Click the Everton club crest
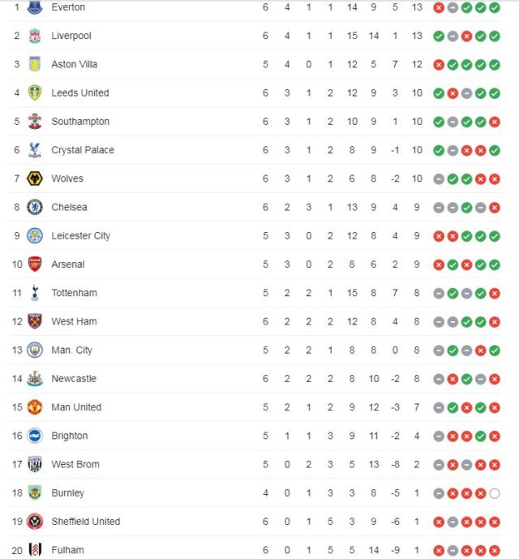 [34, 7]
